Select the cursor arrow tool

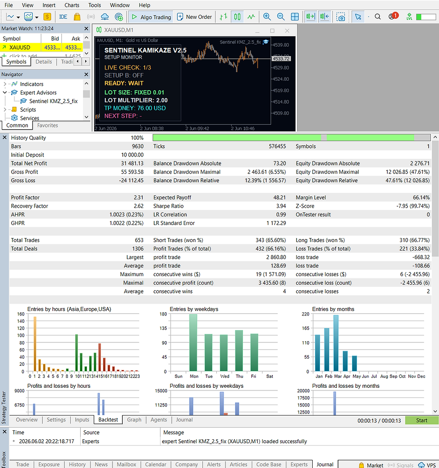point(358,17)
